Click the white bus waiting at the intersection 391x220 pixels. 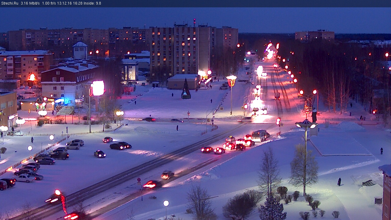[x=260, y=136]
